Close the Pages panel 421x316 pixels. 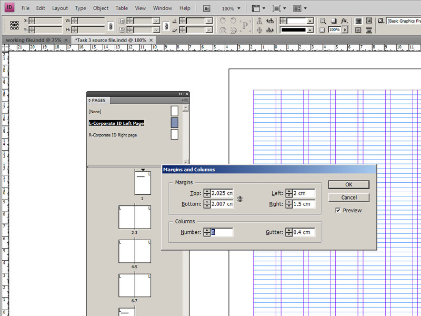(187, 94)
